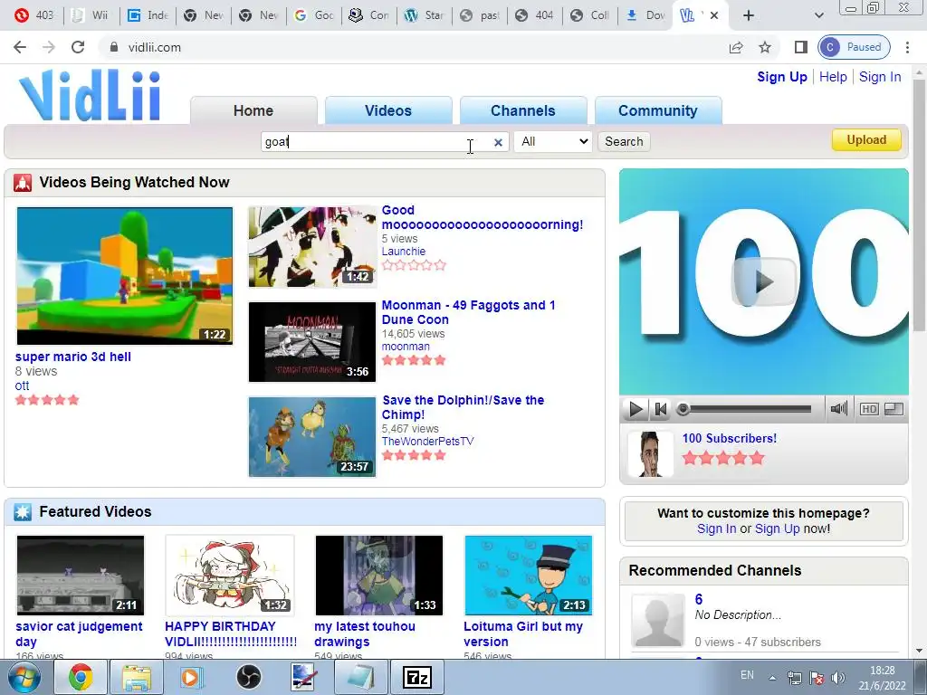Click Sign In in the customize homepage box

coord(717,528)
